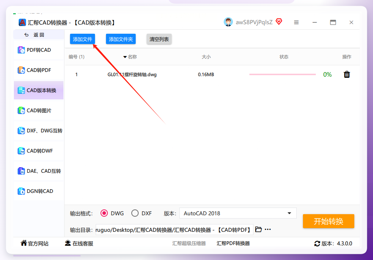The image size is (373, 260).
Task: Click the output directory path field
Action: (x=174, y=230)
